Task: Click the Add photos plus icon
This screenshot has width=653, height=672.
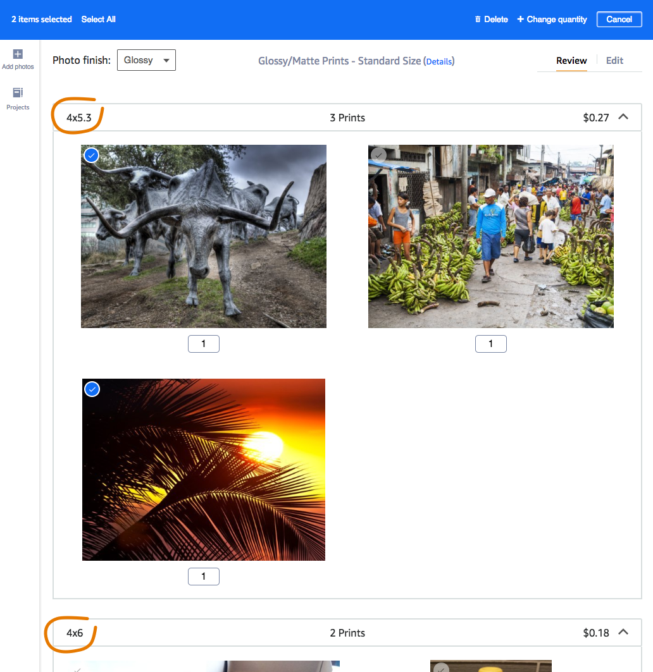Action: click(18, 54)
